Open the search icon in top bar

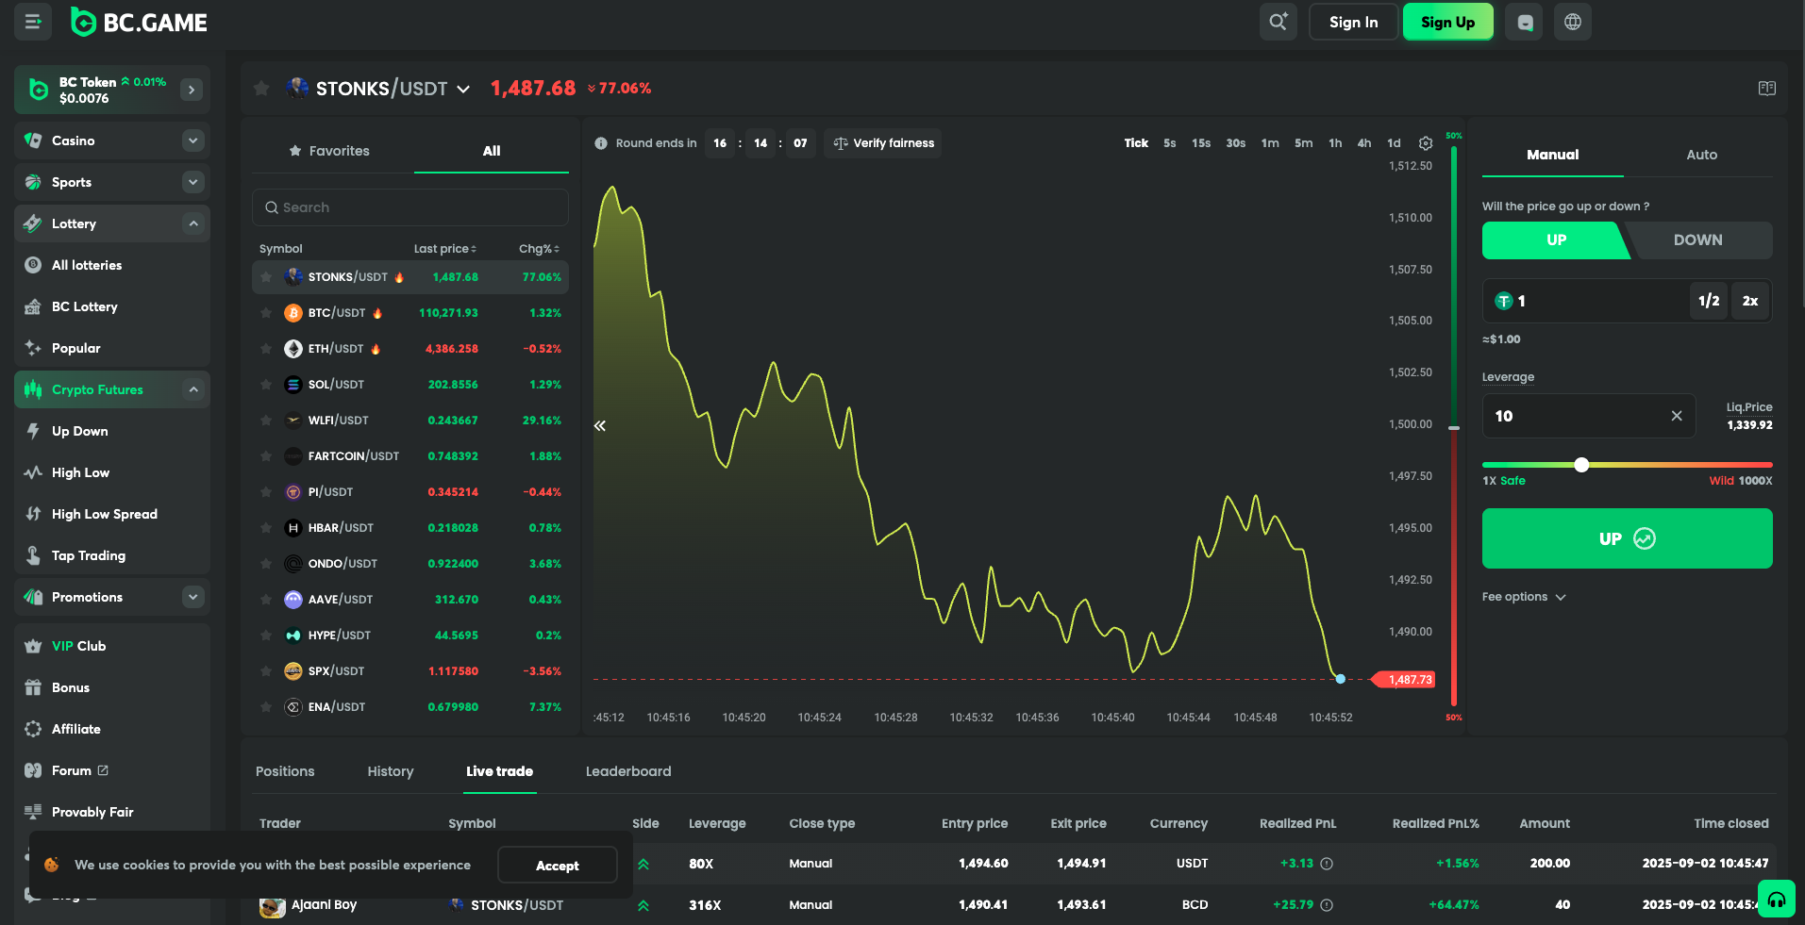(1278, 22)
